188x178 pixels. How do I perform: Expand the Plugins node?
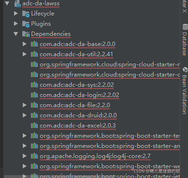tap(16, 24)
